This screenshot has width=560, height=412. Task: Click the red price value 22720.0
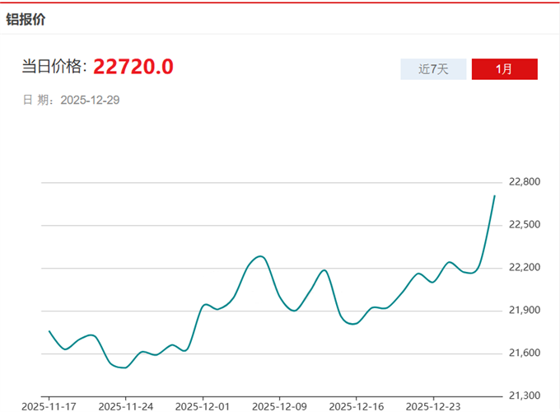[133, 67]
